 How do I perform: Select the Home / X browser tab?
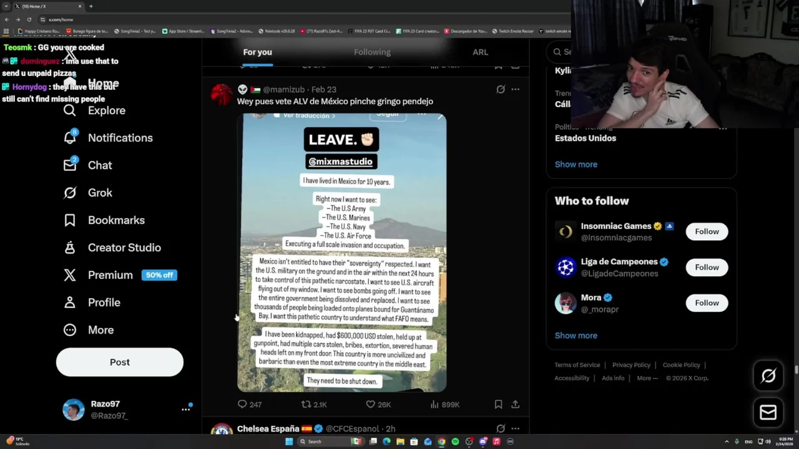click(49, 6)
